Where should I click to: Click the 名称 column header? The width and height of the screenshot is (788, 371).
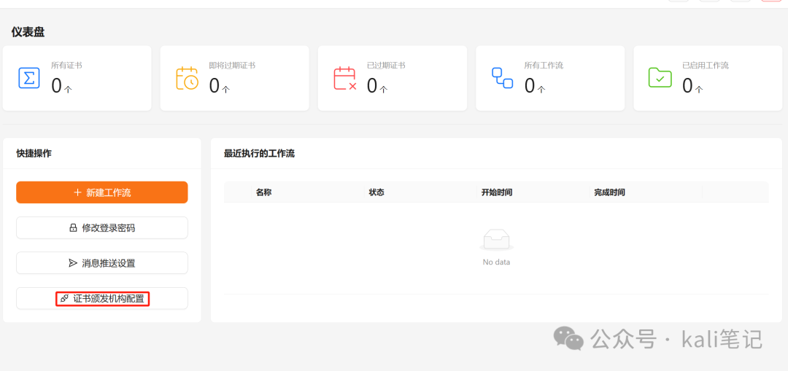tap(264, 192)
